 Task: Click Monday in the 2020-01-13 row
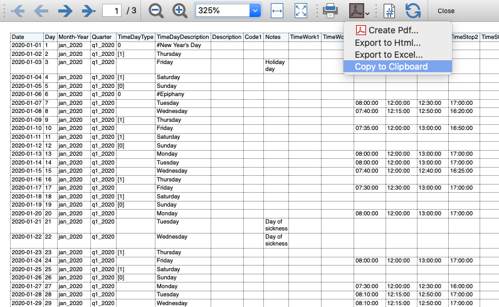click(167, 154)
